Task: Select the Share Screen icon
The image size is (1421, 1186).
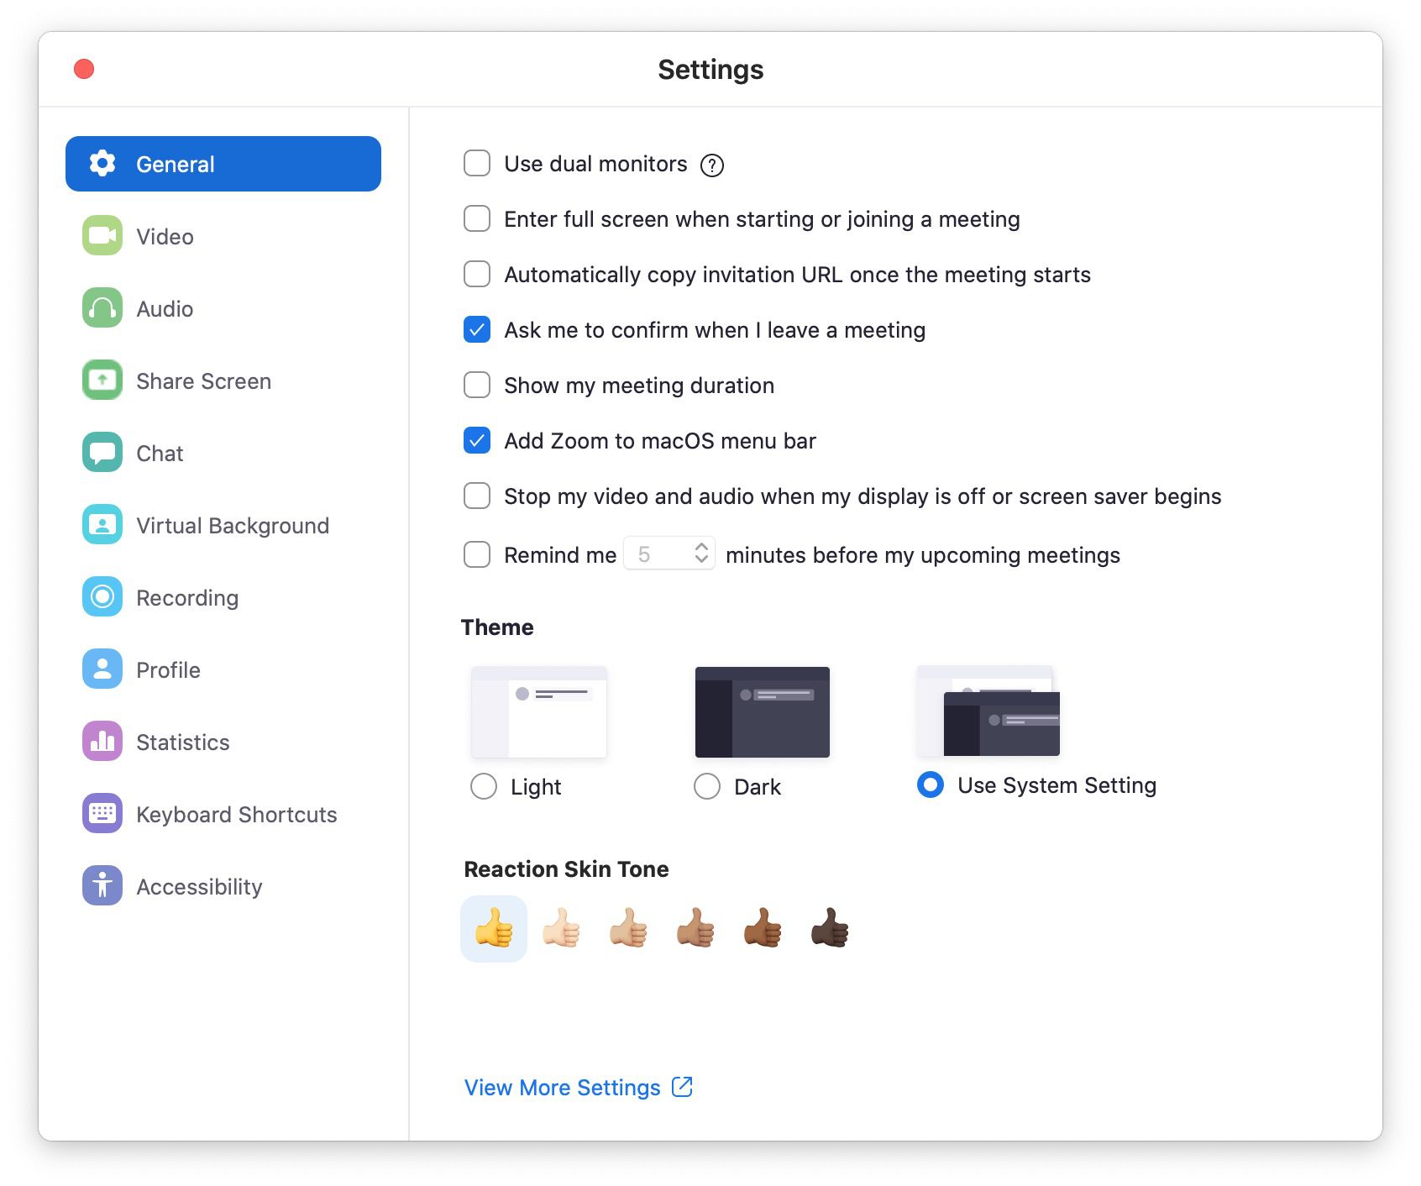Action: [102, 380]
